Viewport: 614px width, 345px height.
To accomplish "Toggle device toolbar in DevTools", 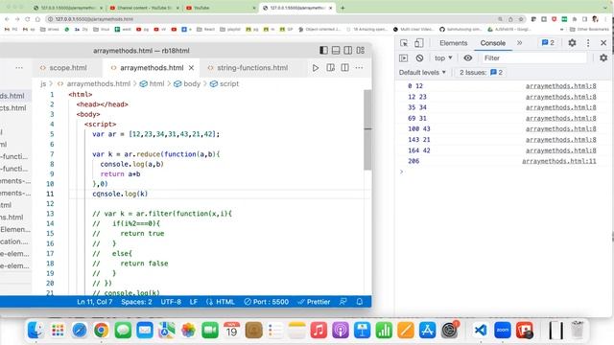I will 418,43.
